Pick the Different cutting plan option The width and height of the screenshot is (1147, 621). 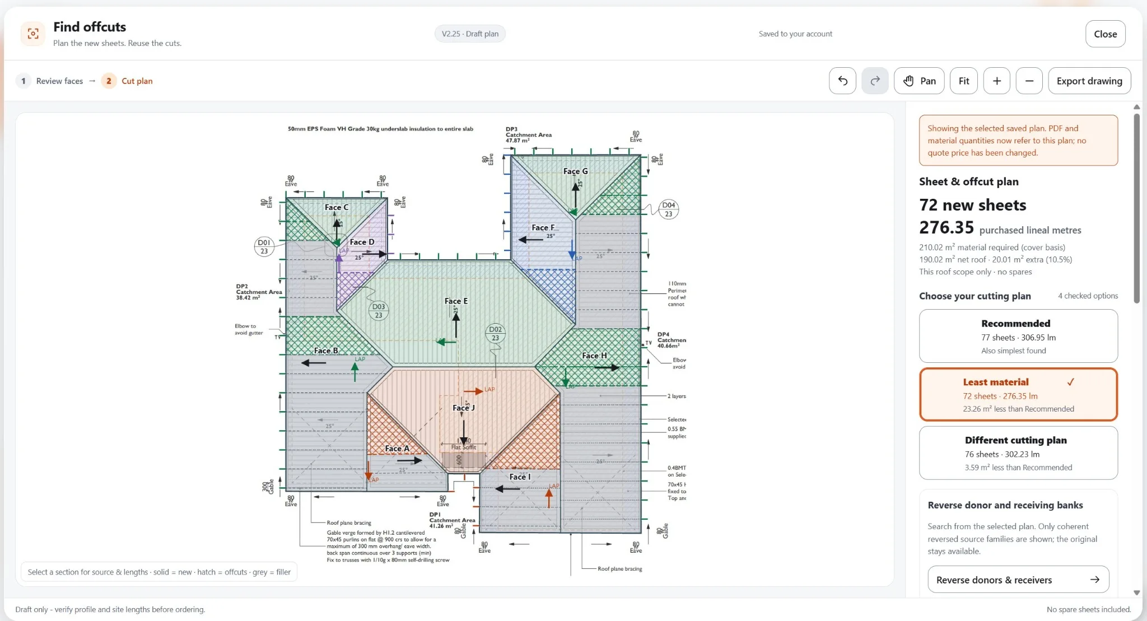point(1018,452)
